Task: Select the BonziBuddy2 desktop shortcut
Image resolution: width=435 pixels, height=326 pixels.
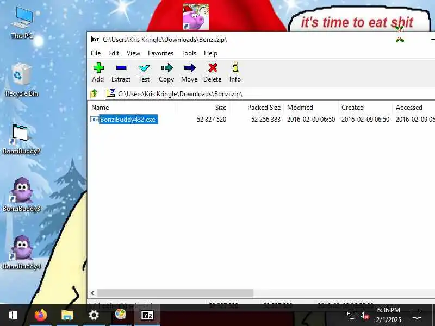Action: (21, 139)
